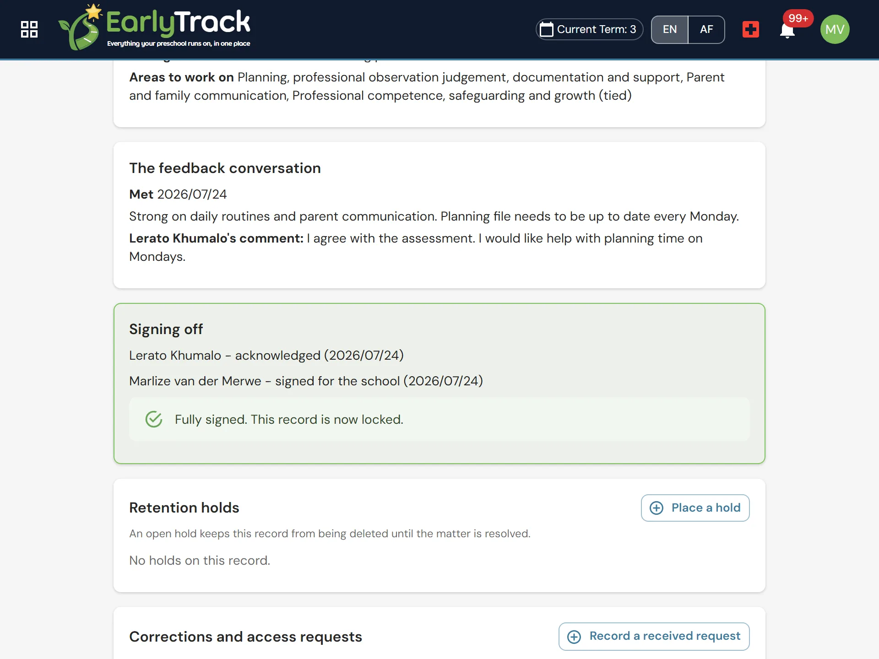Click the Retention holds heading
The height and width of the screenshot is (659, 879).
pos(184,508)
